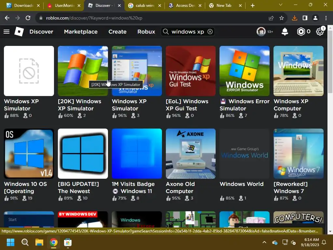Open Chrome three-dot menu
This screenshot has width=333, height=250.
click(x=326, y=18)
